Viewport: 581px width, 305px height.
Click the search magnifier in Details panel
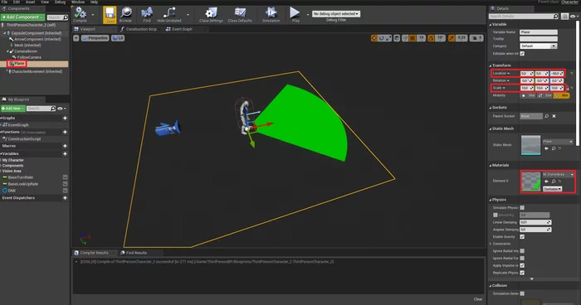pos(555,17)
